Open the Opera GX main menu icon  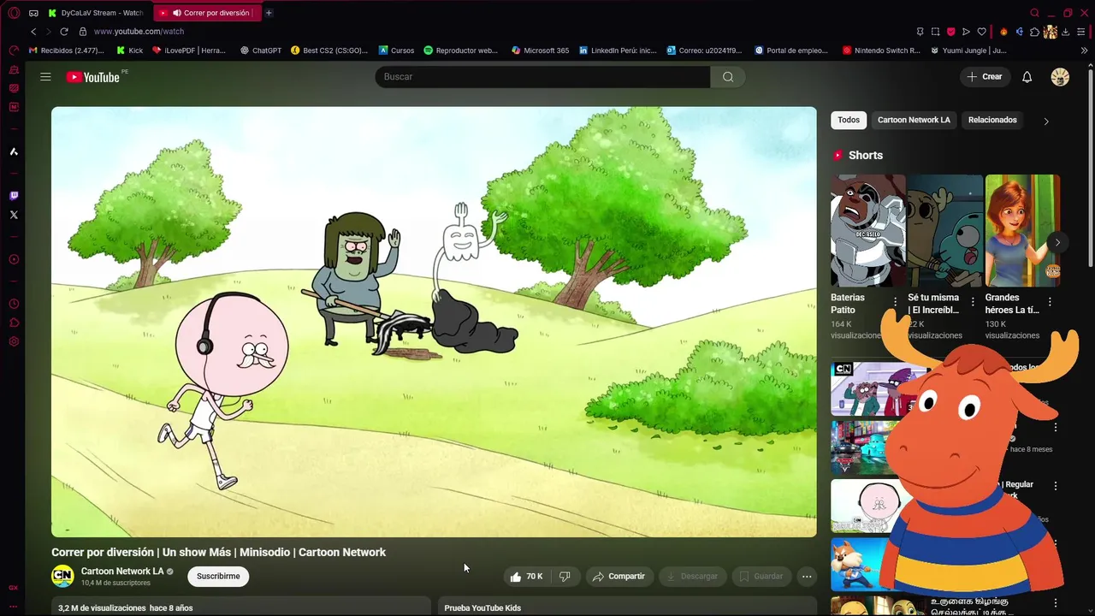tap(14, 13)
